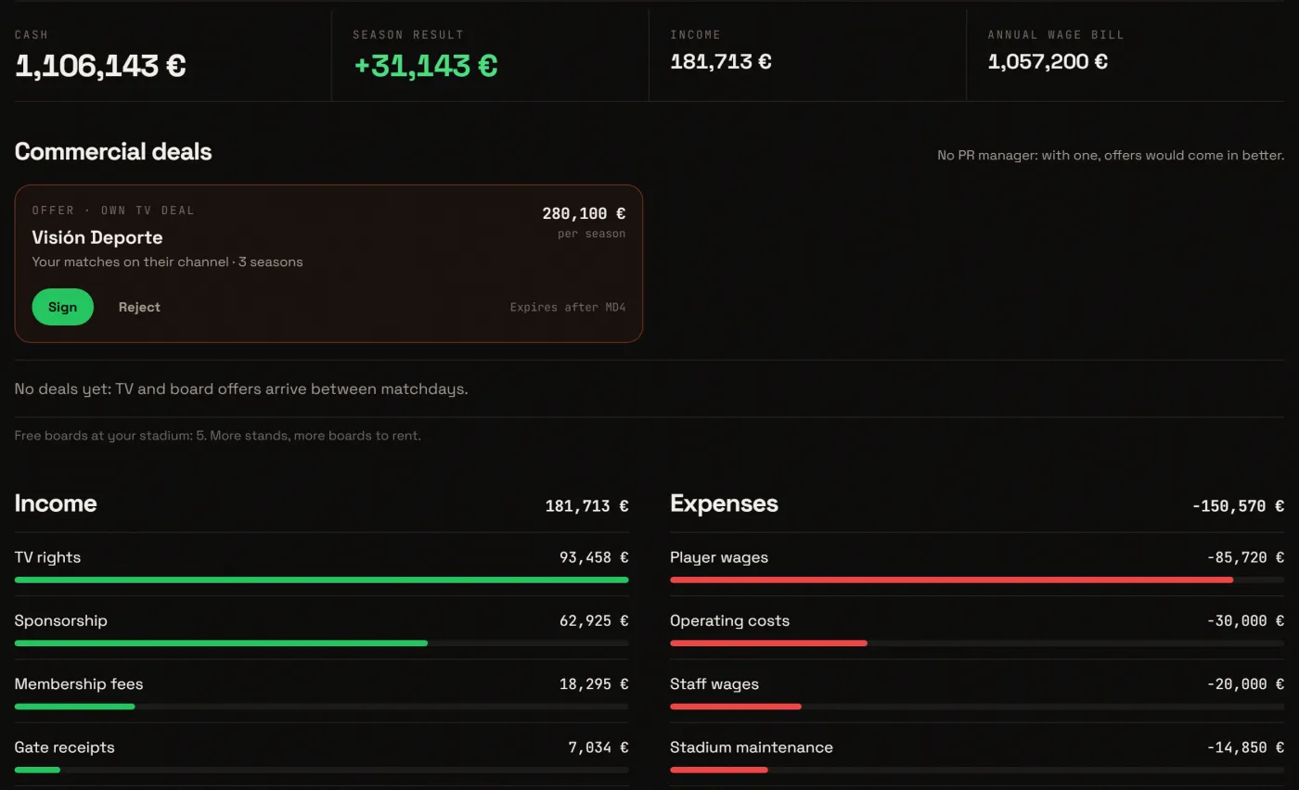This screenshot has width=1299, height=790.
Task: Click the TV rights income bar
Action: tap(321, 580)
